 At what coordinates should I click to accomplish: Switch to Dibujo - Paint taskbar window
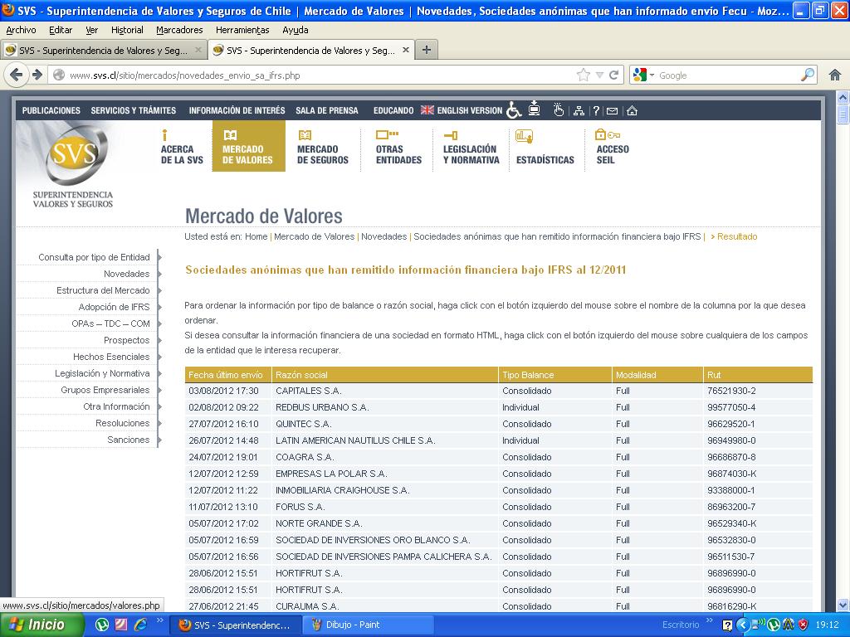point(368,625)
